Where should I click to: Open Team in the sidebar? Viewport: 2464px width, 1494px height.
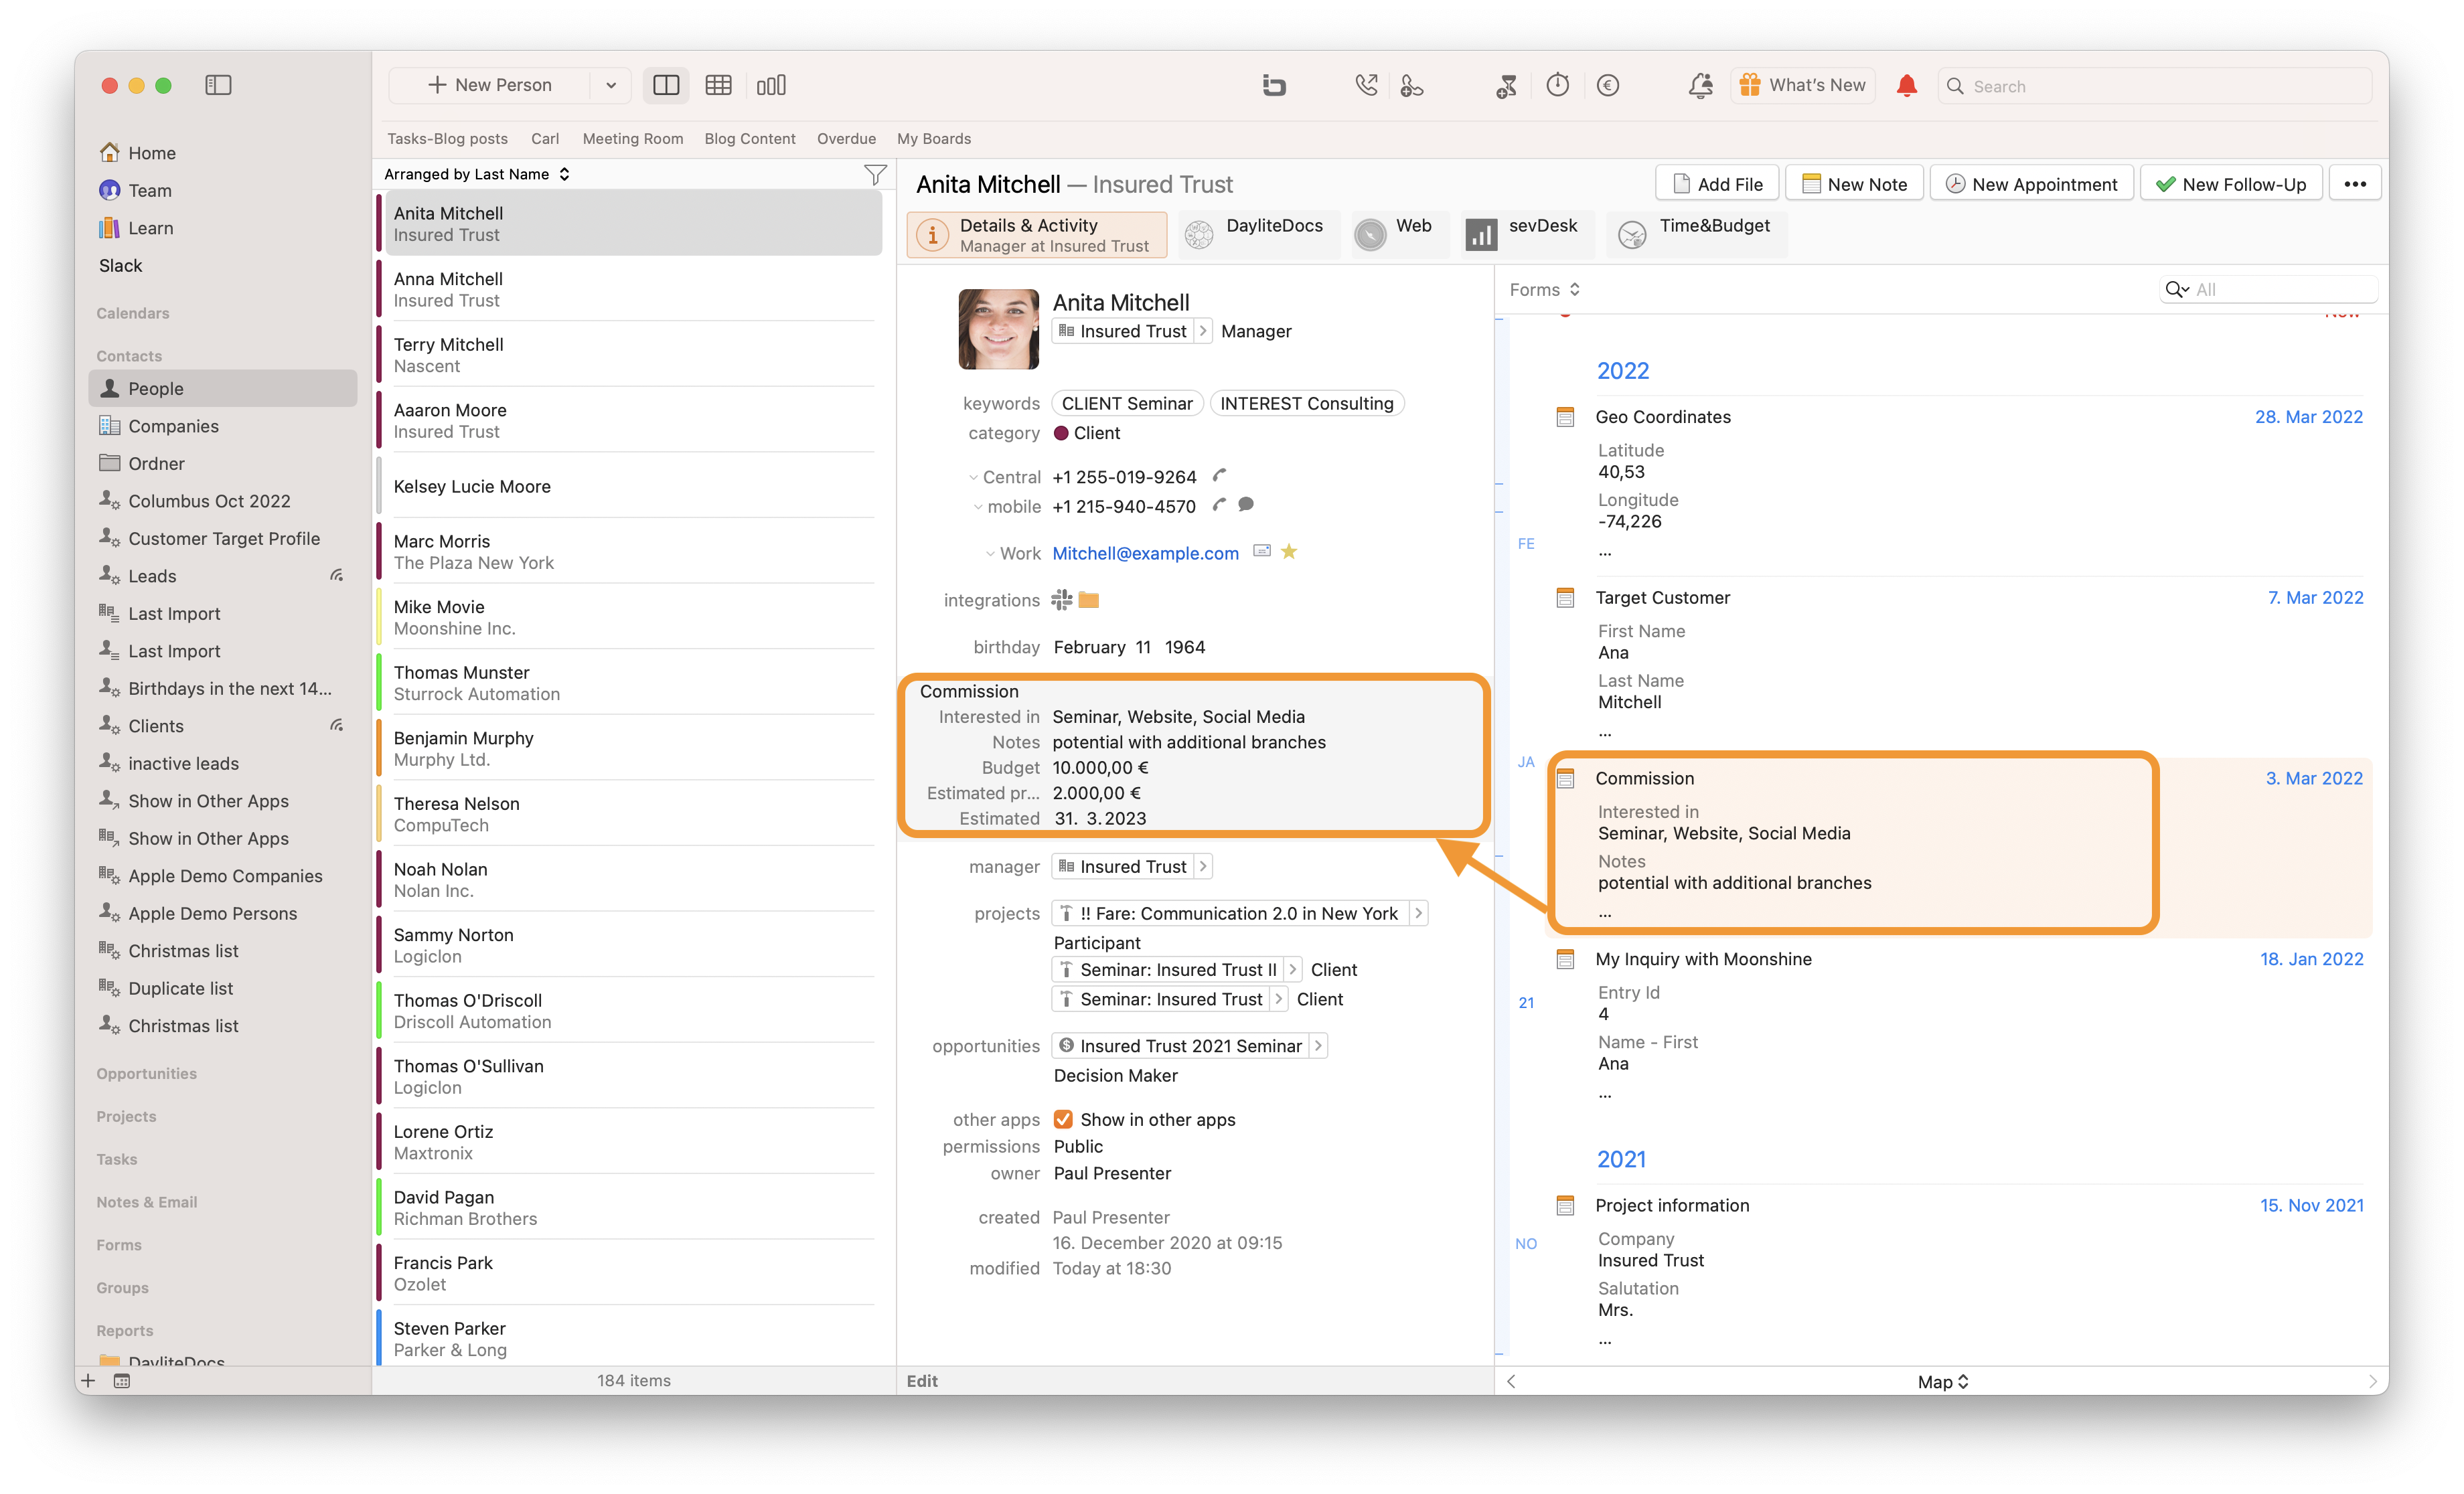(x=149, y=190)
